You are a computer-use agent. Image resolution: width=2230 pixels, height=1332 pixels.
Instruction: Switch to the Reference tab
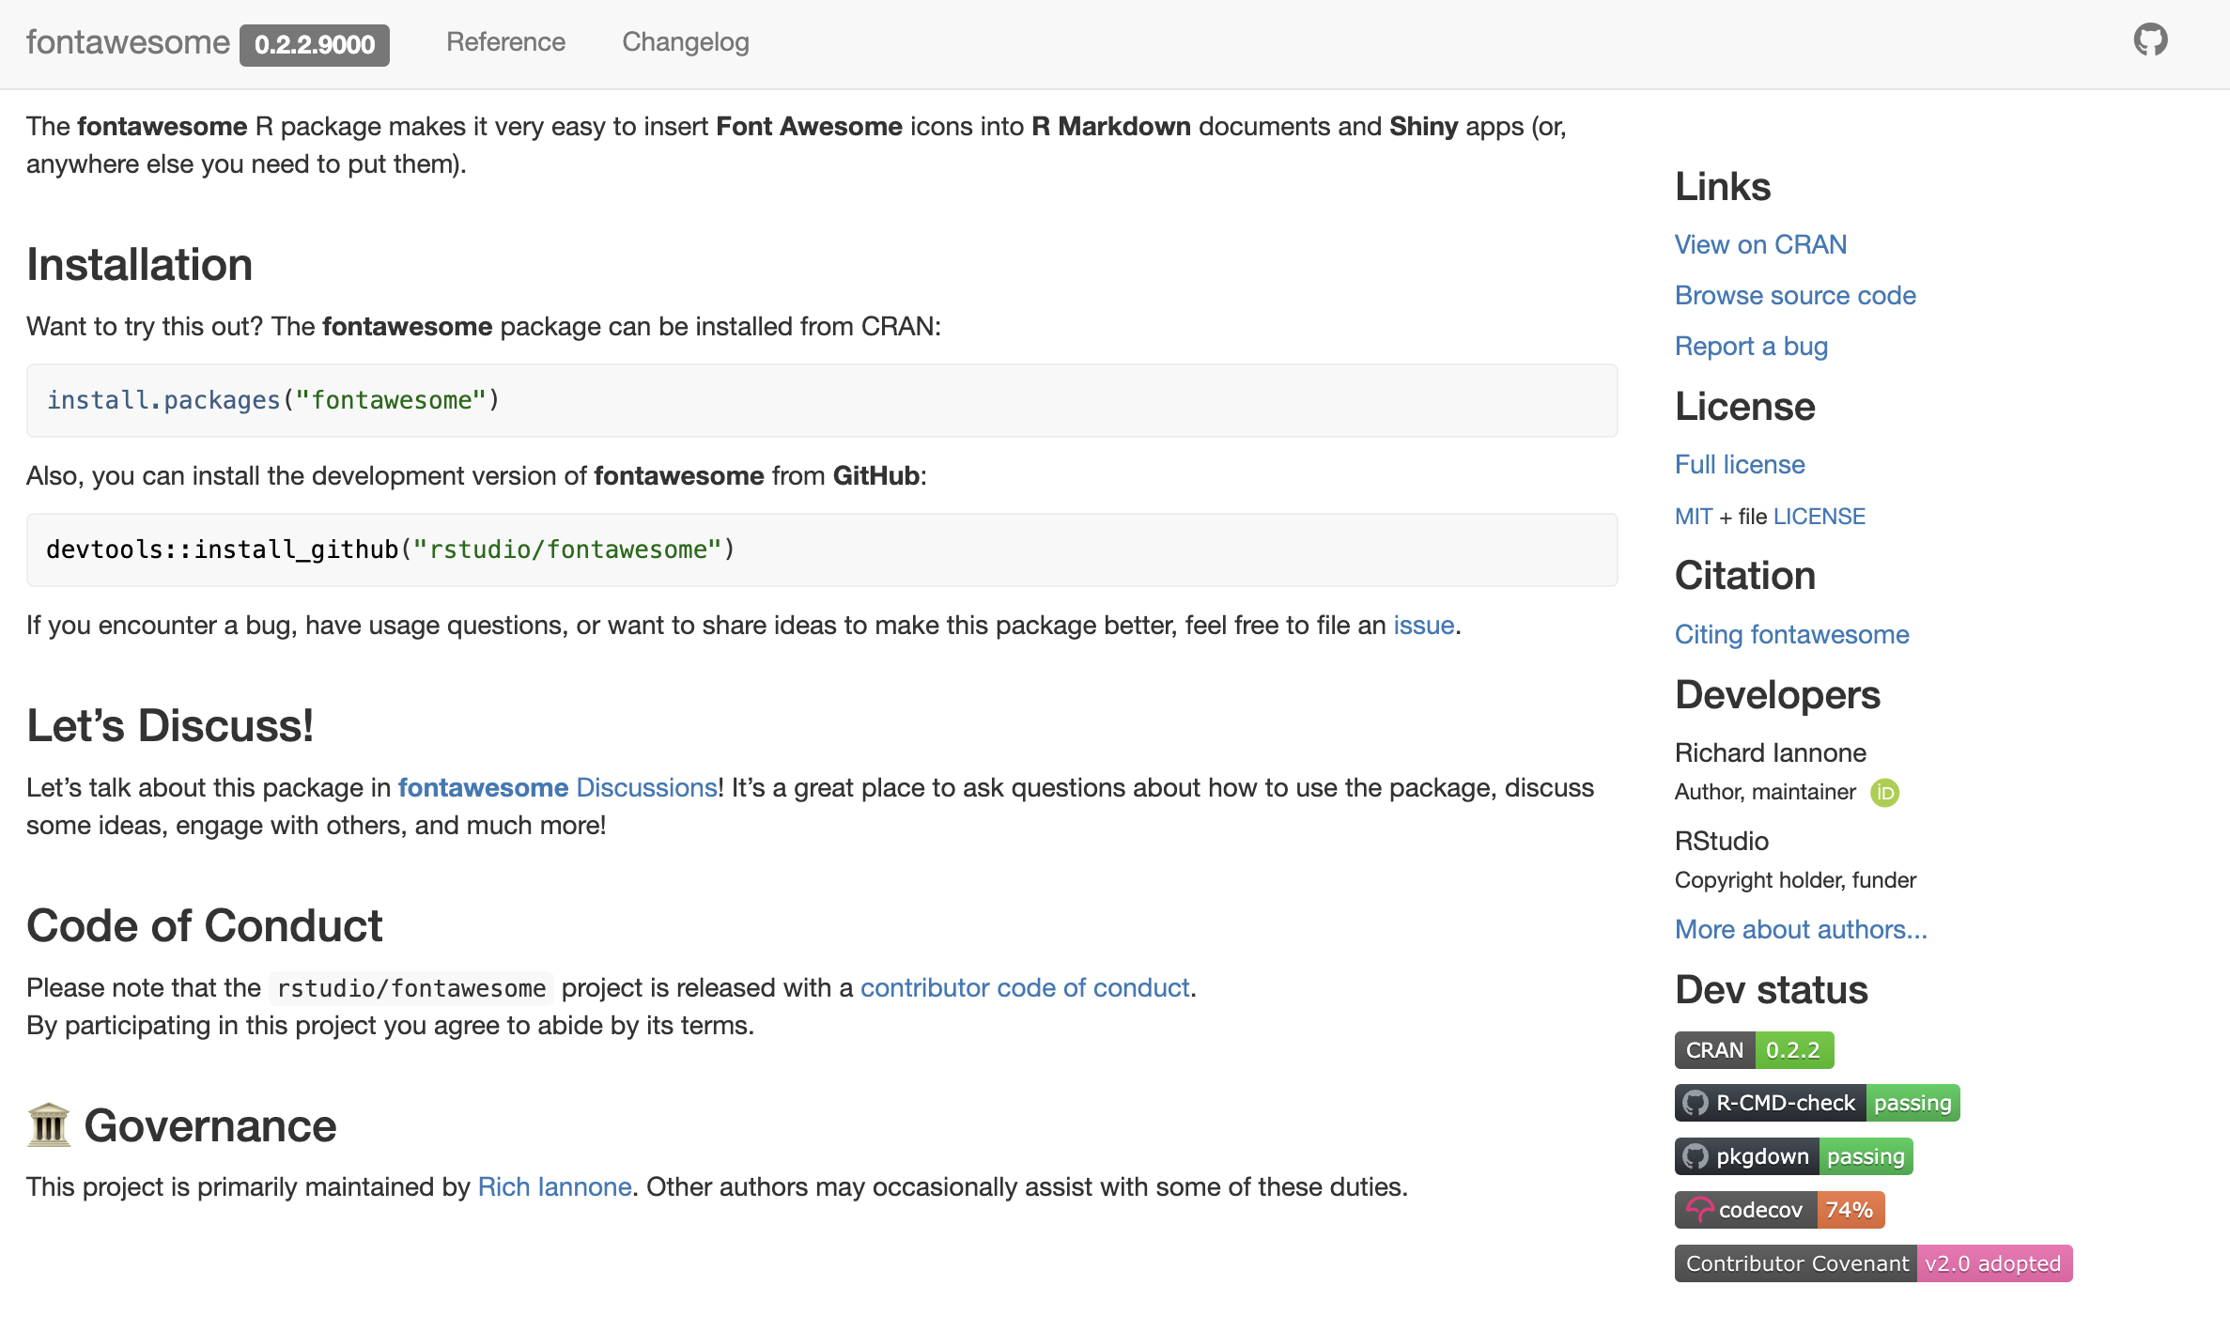[x=505, y=42]
